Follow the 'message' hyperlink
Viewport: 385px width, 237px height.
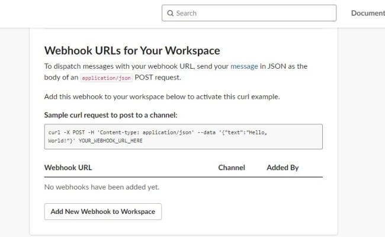pyautogui.click(x=244, y=66)
